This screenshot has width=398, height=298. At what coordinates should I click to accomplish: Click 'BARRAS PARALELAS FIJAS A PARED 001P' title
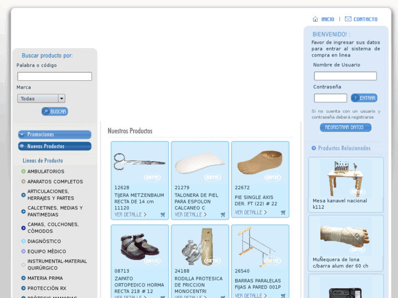pyautogui.click(x=258, y=284)
